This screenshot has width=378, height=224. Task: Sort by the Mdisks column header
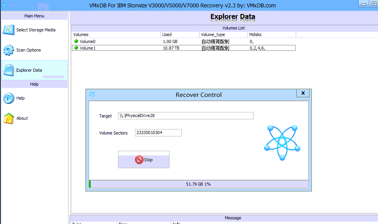[x=272, y=34]
